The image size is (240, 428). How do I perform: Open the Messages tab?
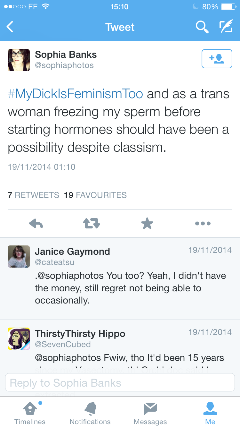pyautogui.click(x=150, y=413)
